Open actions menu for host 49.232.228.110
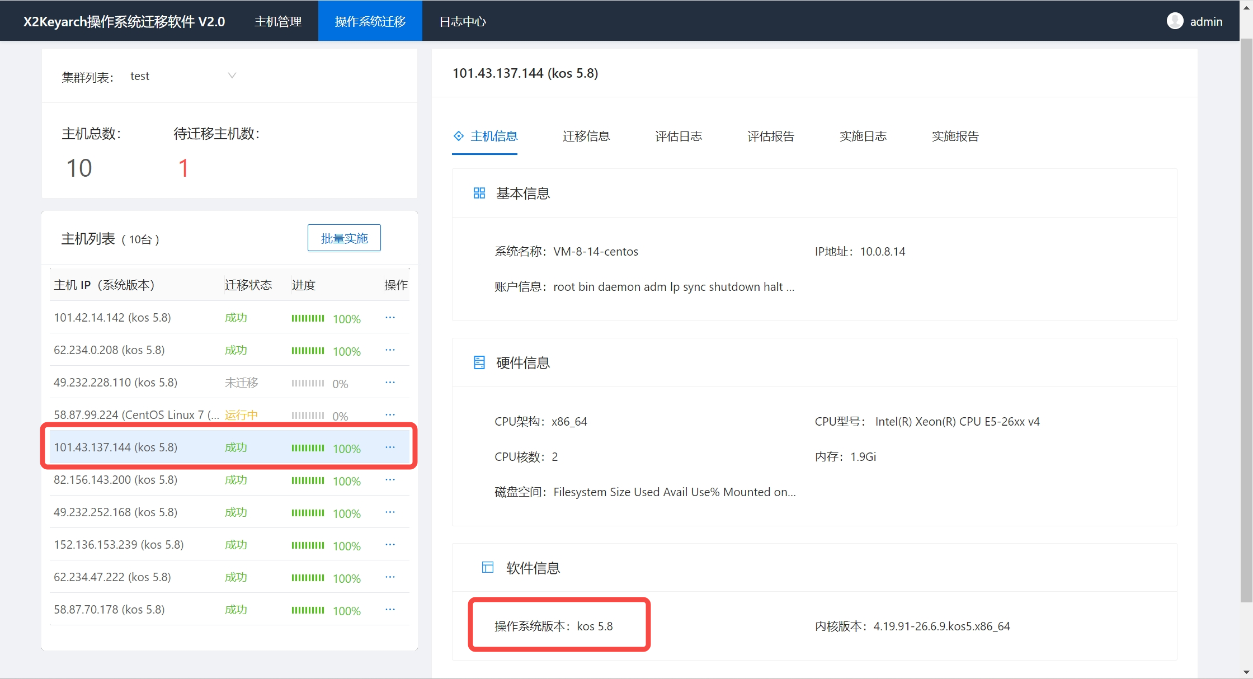Screen dimensions: 1253x679 point(390,383)
